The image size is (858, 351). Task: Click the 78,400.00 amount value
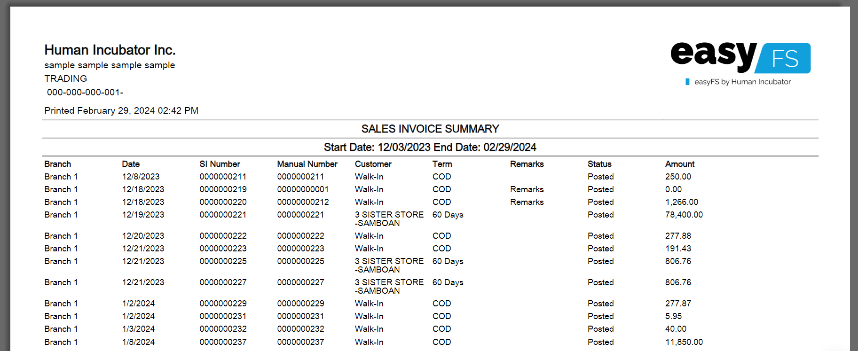tap(684, 215)
